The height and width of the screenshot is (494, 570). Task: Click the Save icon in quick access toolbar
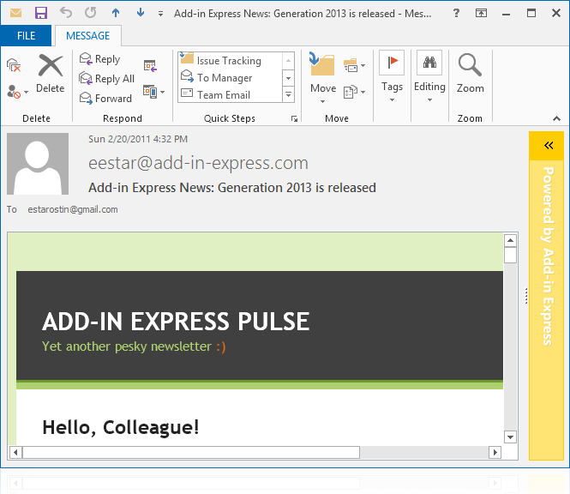point(41,13)
